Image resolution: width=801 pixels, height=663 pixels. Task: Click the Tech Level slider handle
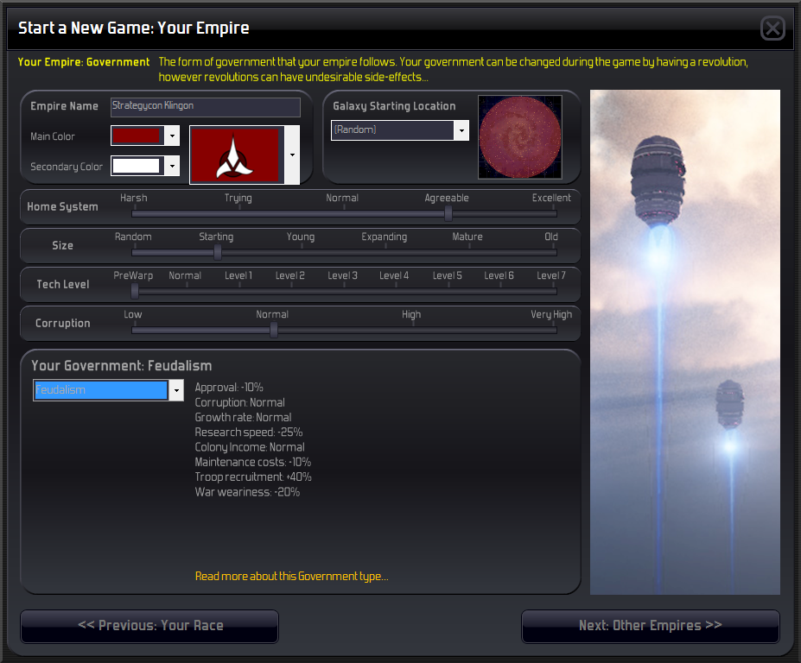[135, 291]
